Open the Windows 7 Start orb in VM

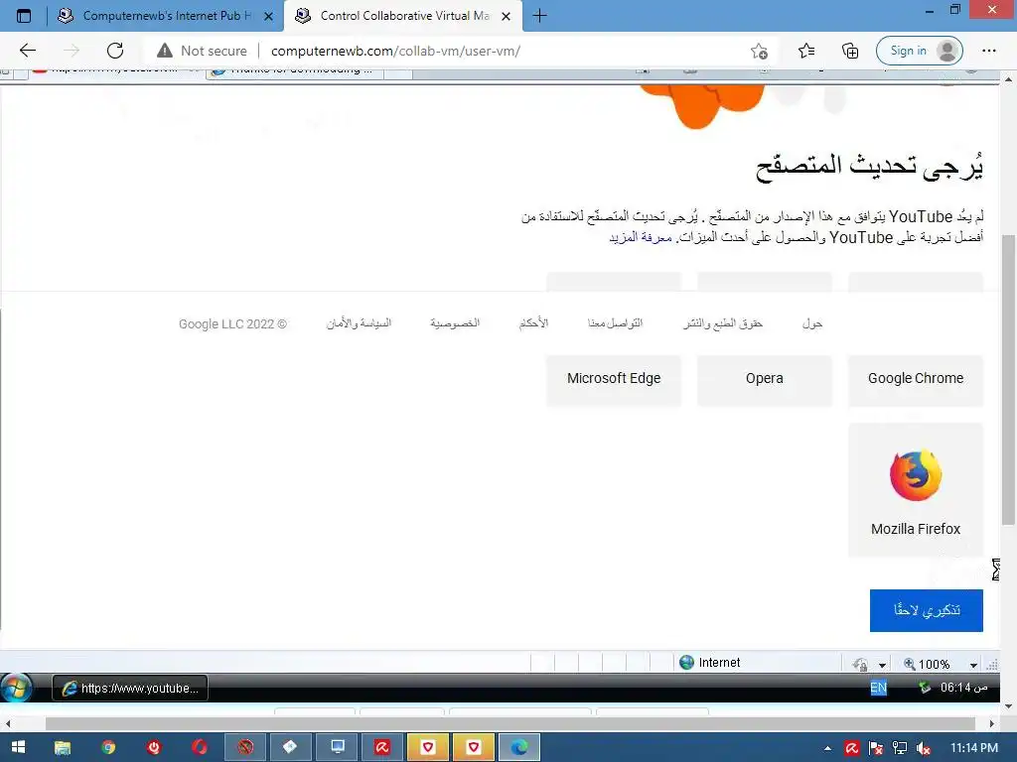(x=16, y=688)
